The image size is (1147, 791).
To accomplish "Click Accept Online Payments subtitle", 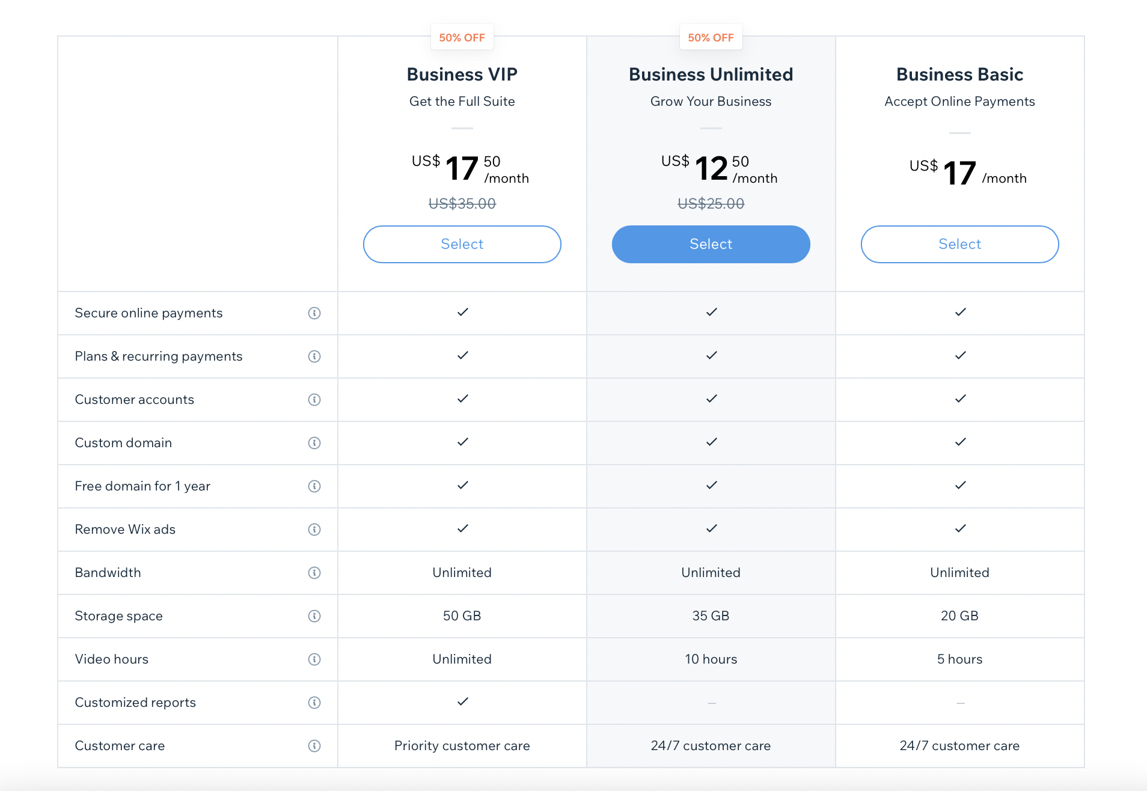I will pos(960,102).
